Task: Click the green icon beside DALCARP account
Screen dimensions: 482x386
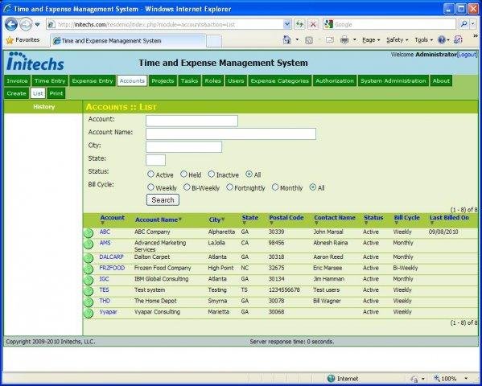Action: pos(89,258)
